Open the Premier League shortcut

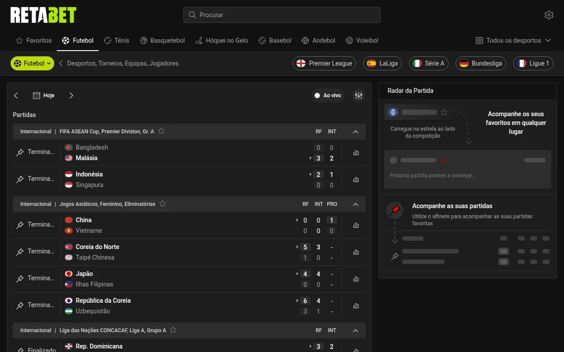[x=324, y=63]
